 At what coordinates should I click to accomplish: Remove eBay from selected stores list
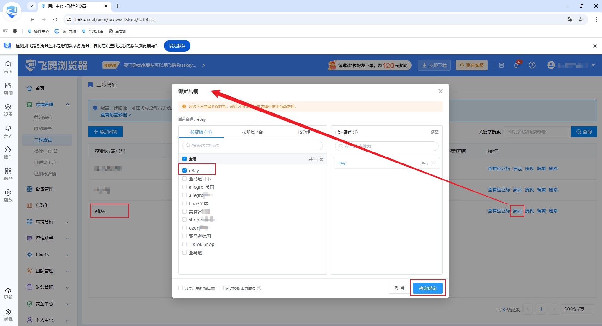click(x=434, y=163)
